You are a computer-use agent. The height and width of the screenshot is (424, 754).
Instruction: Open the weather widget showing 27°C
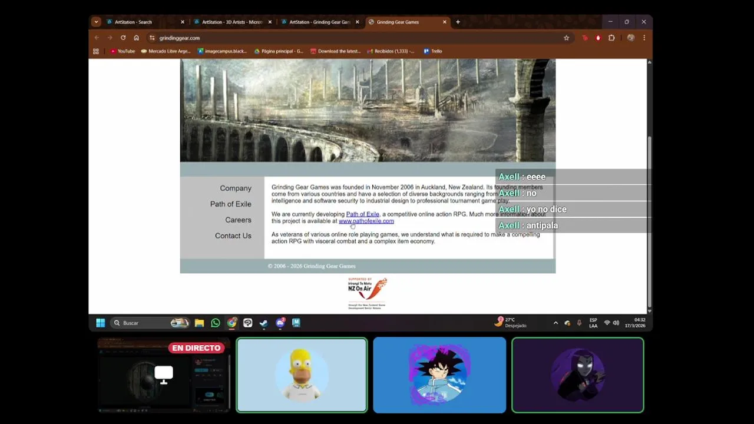pyautogui.click(x=511, y=323)
